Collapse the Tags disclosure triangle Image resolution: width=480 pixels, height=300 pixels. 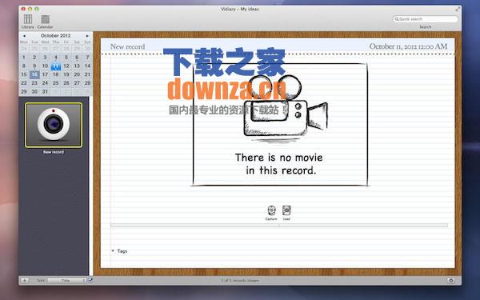point(113,250)
